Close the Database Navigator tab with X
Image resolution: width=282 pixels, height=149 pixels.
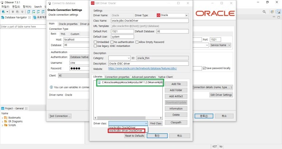30,17
